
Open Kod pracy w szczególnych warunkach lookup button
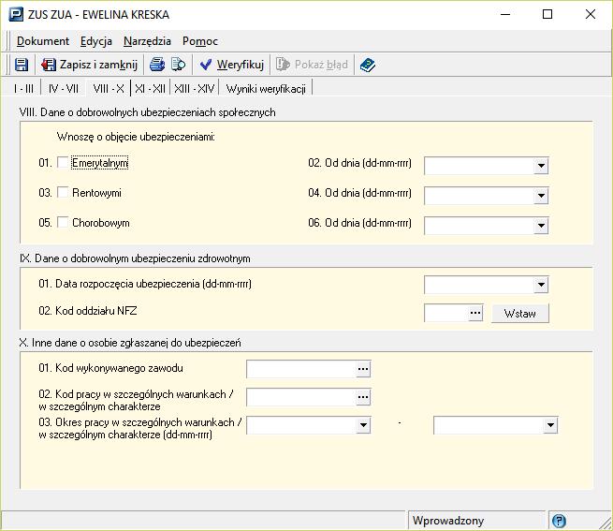(363, 397)
